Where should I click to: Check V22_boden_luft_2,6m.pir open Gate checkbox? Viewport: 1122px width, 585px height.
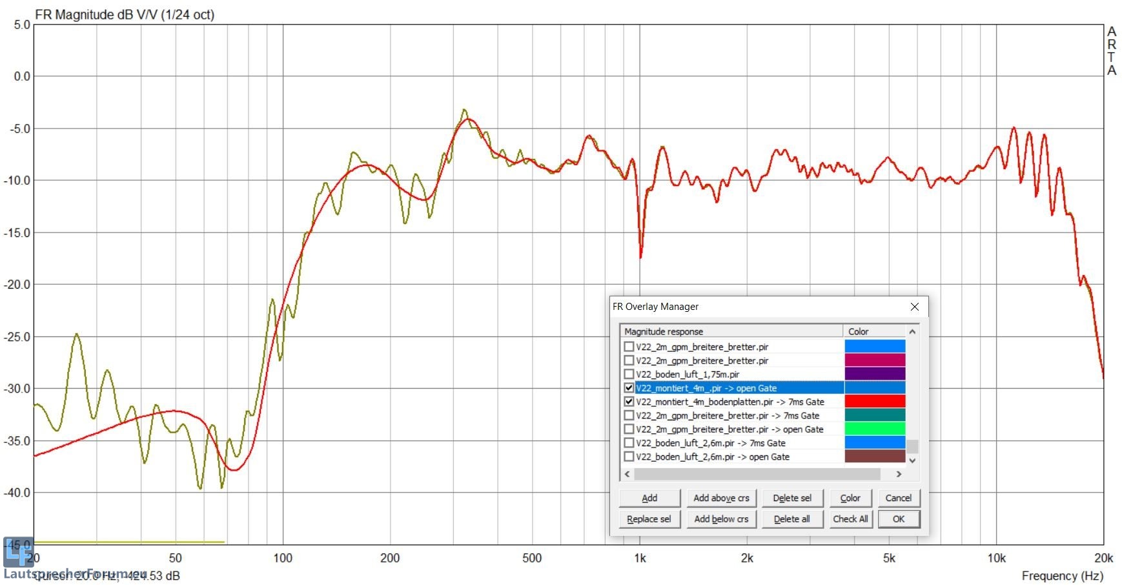(x=629, y=457)
